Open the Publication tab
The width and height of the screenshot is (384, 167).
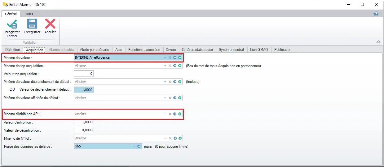tap(283, 50)
